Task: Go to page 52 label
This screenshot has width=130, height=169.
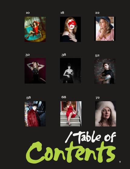Action: (x=97, y=56)
